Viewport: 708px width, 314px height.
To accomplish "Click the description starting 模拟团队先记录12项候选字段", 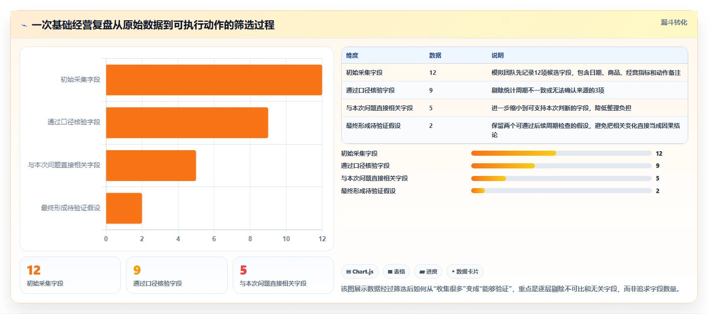I will click(x=586, y=73).
